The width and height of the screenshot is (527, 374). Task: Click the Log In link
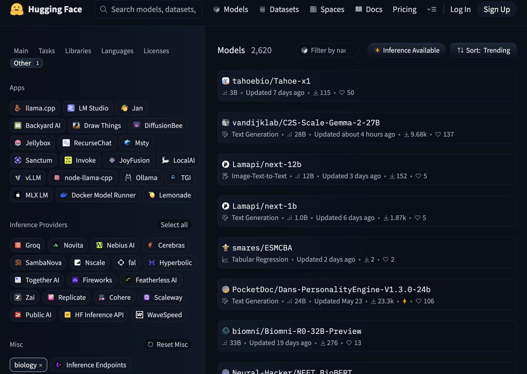pyautogui.click(x=460, y=9)
